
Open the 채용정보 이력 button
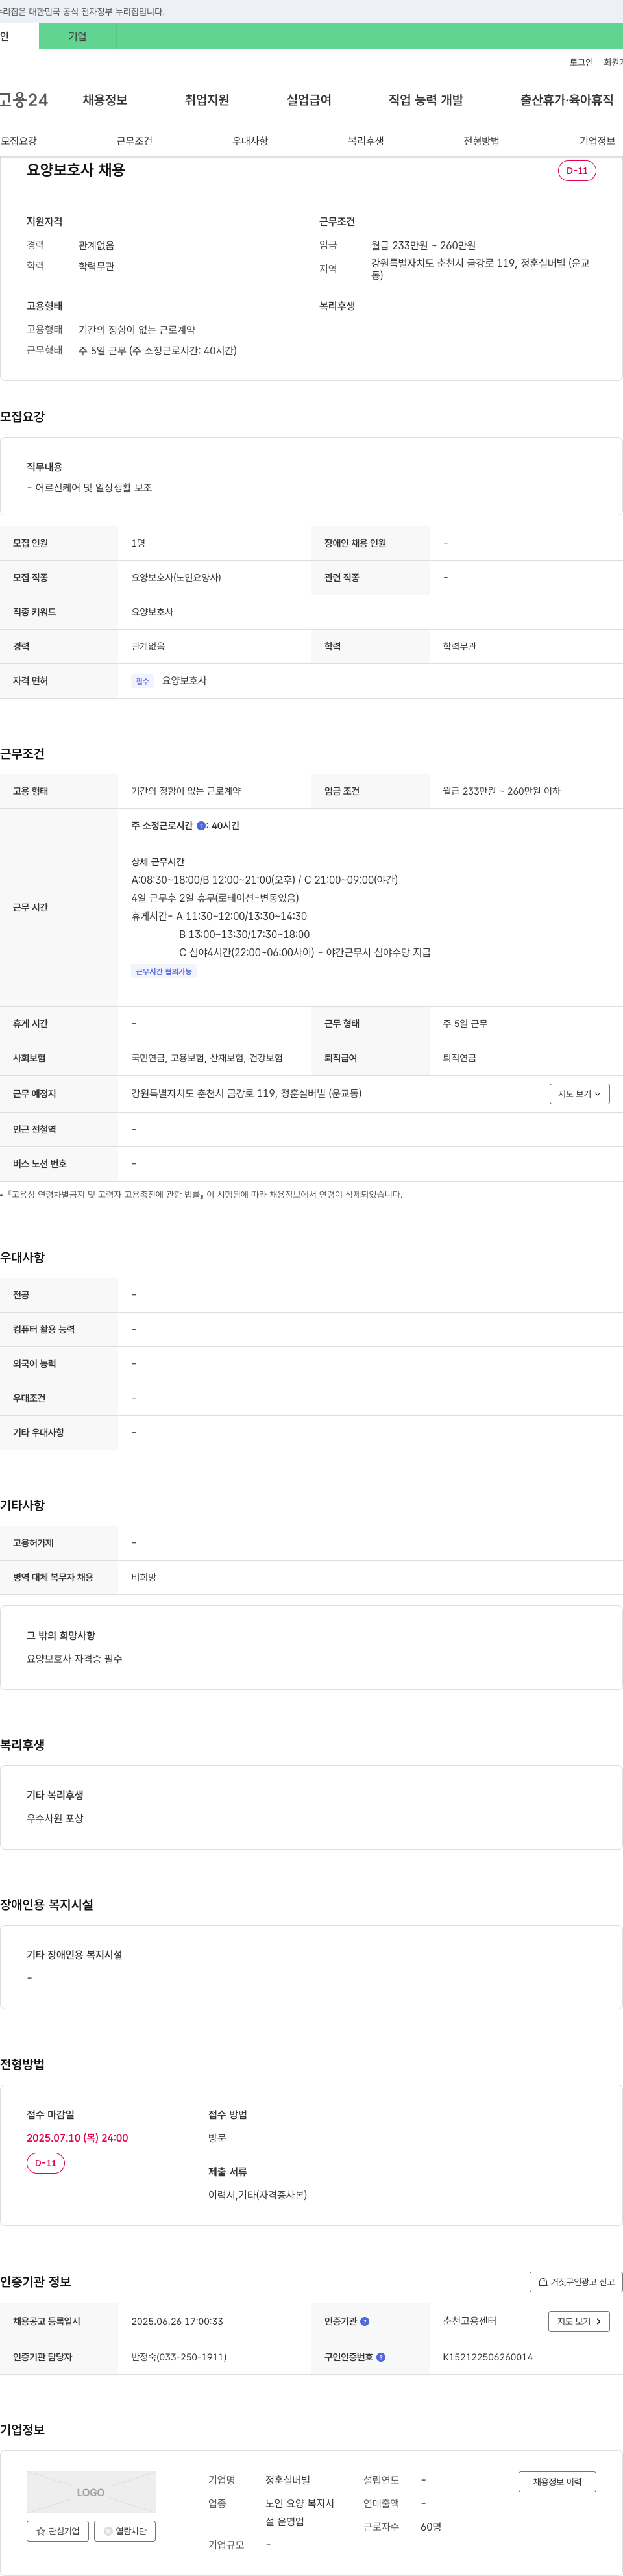tap(557, 2482)
